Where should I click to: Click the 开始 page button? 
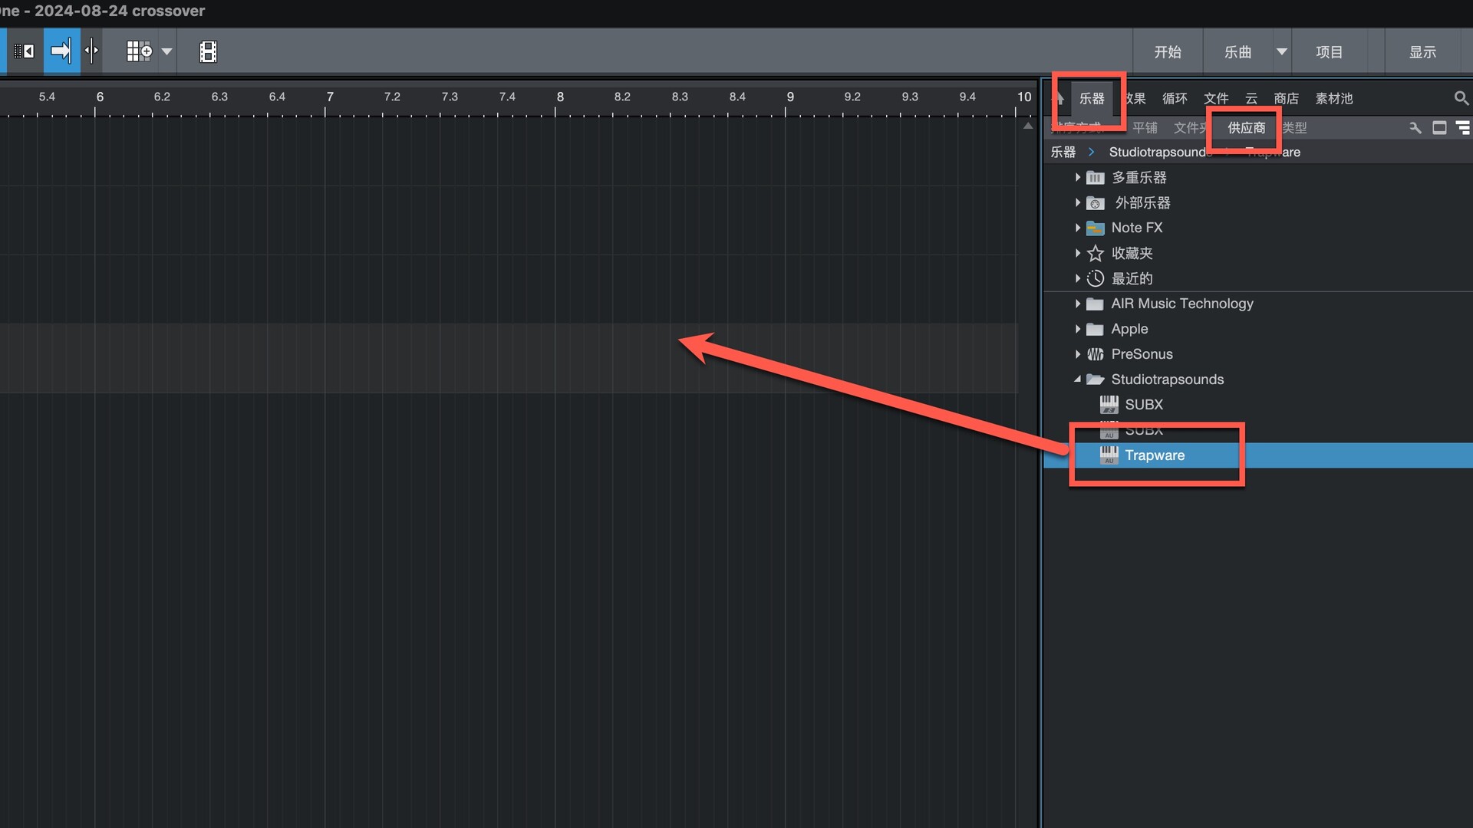click(1168, 51)
